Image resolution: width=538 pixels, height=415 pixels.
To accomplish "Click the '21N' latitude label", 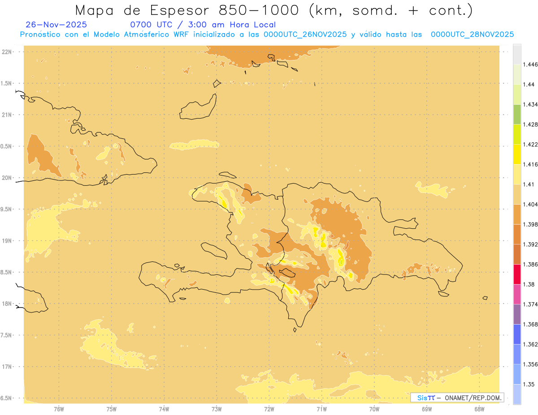I will (6, 115).
